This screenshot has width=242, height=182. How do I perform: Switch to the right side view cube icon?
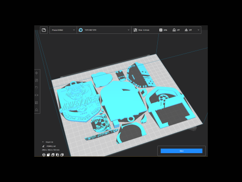(x=62, y=155)
